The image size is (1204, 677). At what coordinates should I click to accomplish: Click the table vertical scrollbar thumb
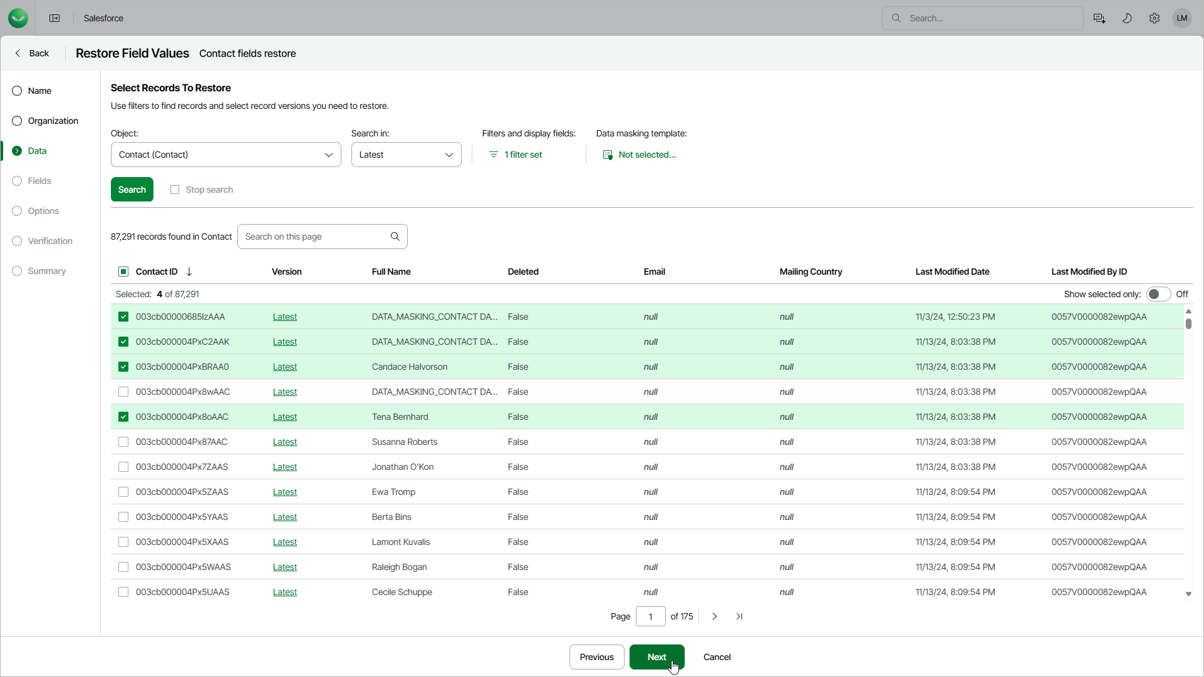pyautogui.click(x=1188, y=323)
